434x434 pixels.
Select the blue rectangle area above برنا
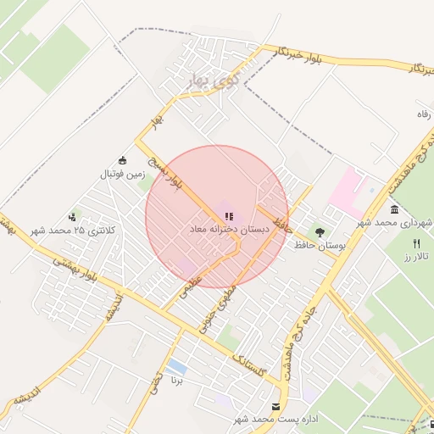click(x=176, y=366)
